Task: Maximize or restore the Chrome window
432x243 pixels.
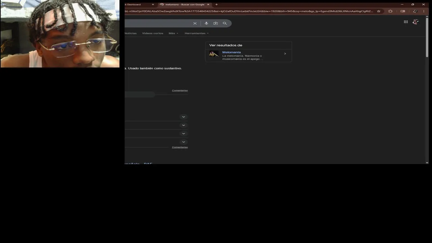Action: pos(412,4)
